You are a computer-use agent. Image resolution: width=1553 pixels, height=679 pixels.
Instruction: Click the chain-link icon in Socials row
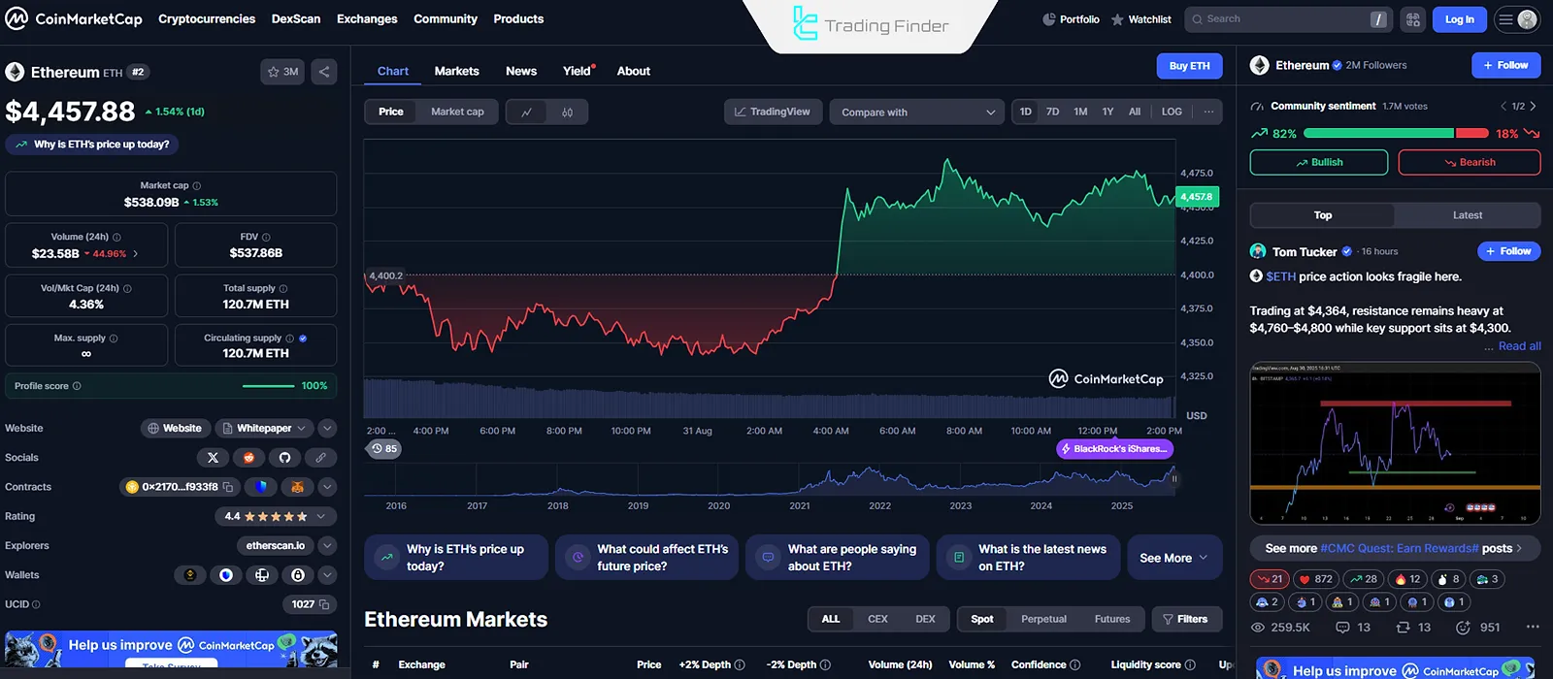tap(320, 457)
